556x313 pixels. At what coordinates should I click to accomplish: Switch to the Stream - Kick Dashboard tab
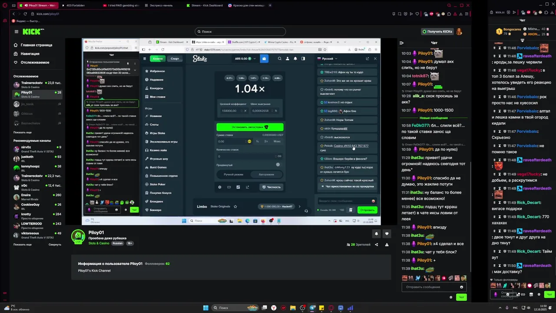click(204, 5)
